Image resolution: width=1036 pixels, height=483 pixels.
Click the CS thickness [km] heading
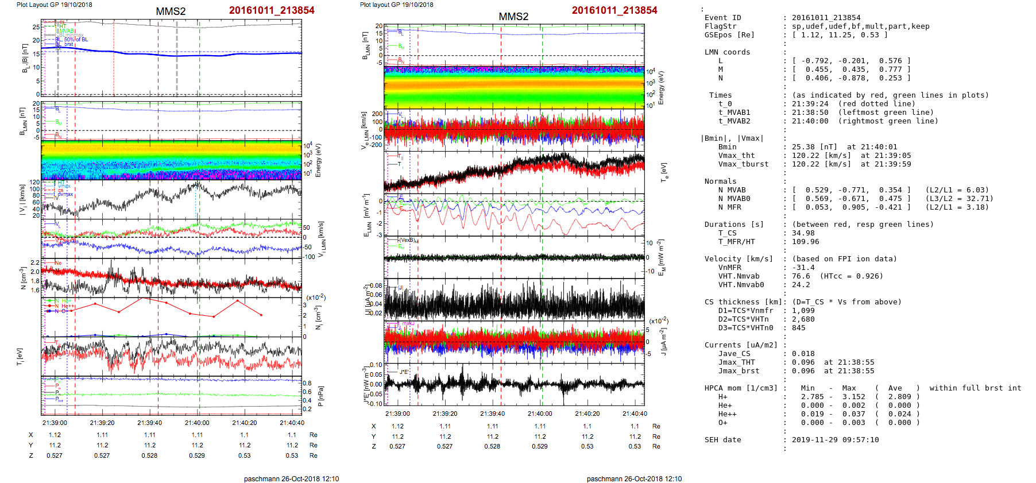click(743, 302)
